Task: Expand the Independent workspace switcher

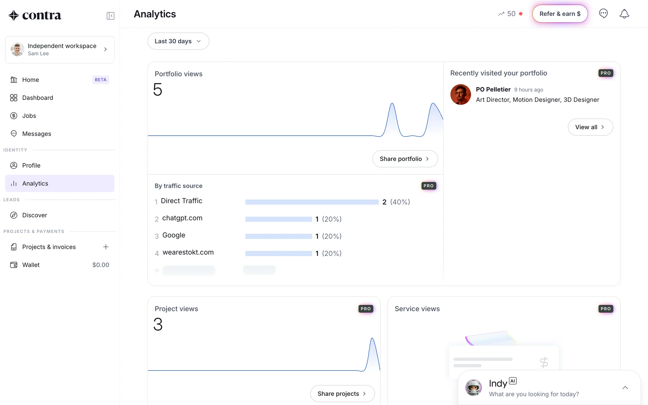Action: (x=60, y=50)
